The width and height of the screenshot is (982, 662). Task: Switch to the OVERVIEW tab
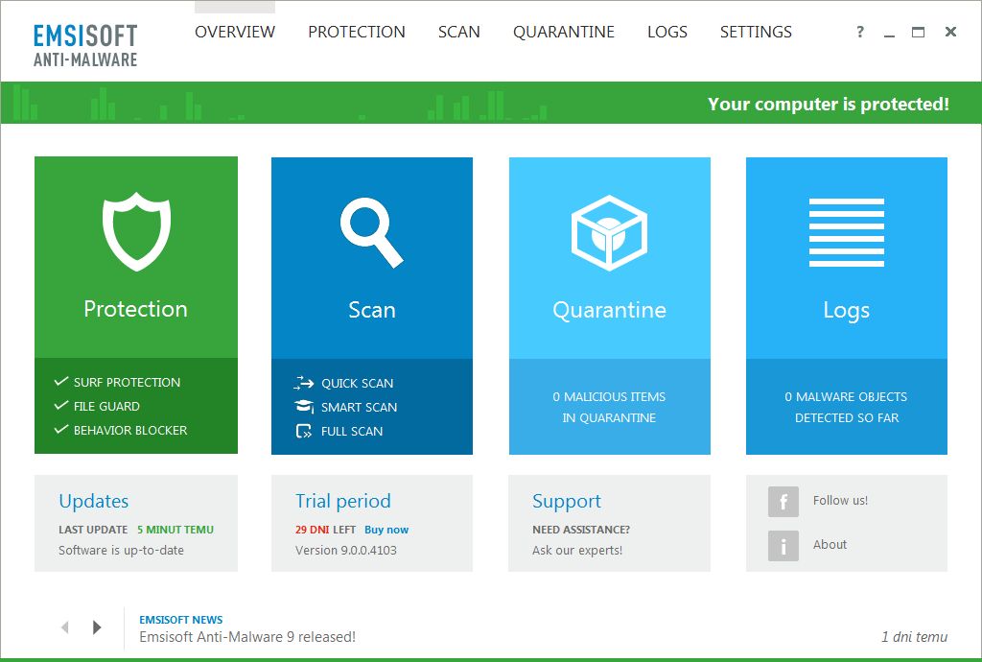coord(235,32)
